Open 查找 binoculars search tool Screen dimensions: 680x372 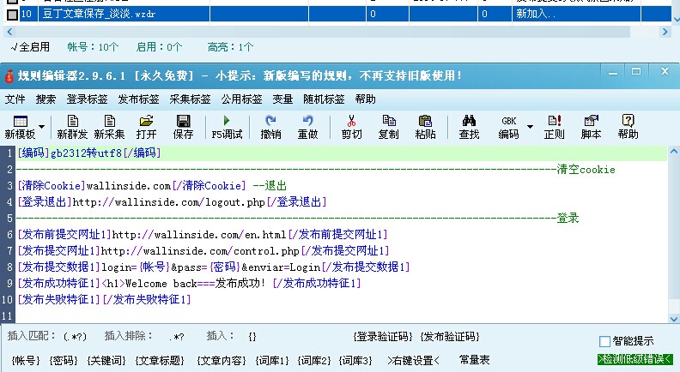469,126
